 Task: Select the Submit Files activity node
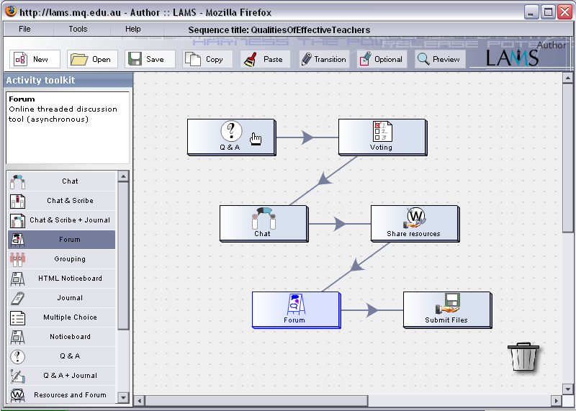pos(446,309)
